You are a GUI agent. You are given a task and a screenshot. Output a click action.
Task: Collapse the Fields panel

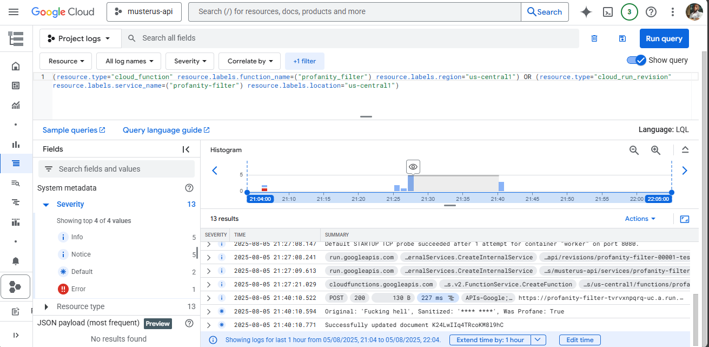186,149
